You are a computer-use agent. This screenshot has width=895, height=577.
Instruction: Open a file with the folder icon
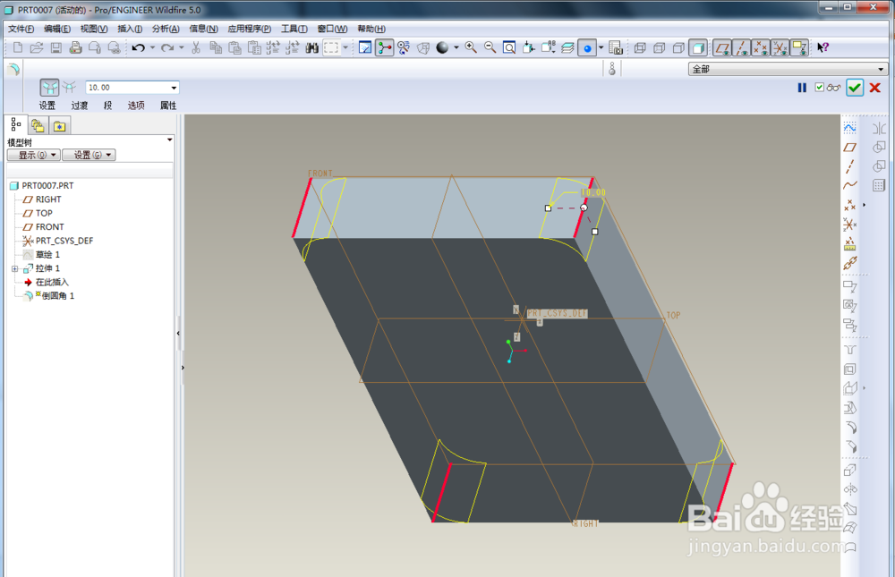(37, 48)
